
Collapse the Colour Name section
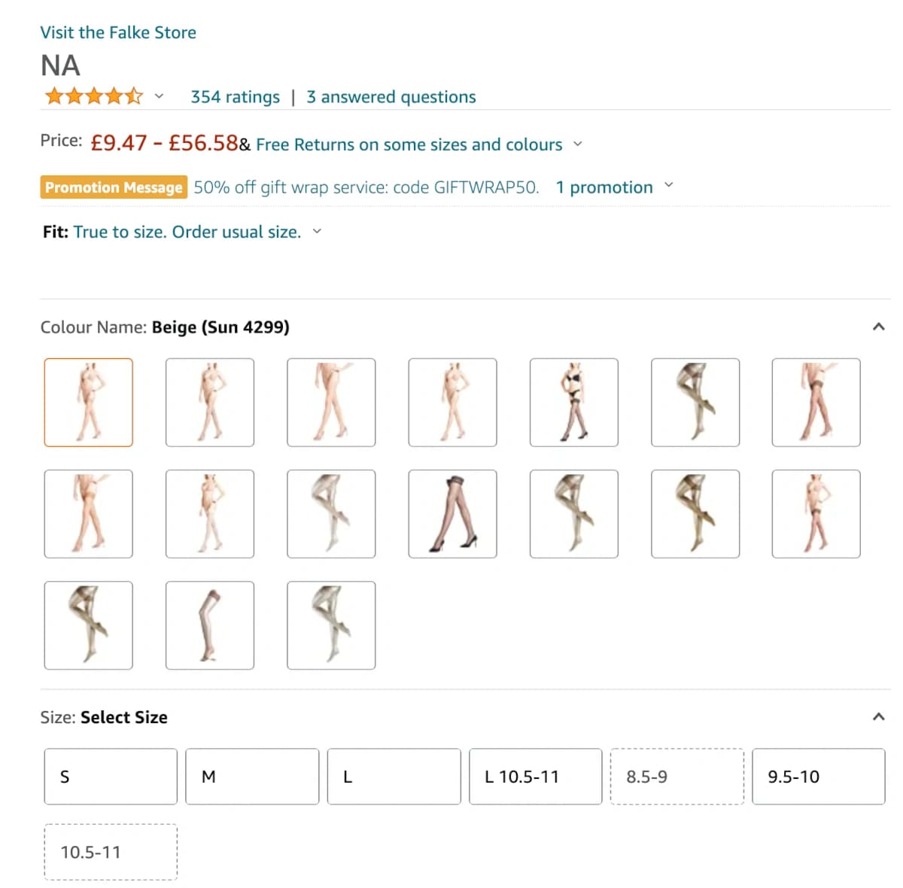point(877,326)
